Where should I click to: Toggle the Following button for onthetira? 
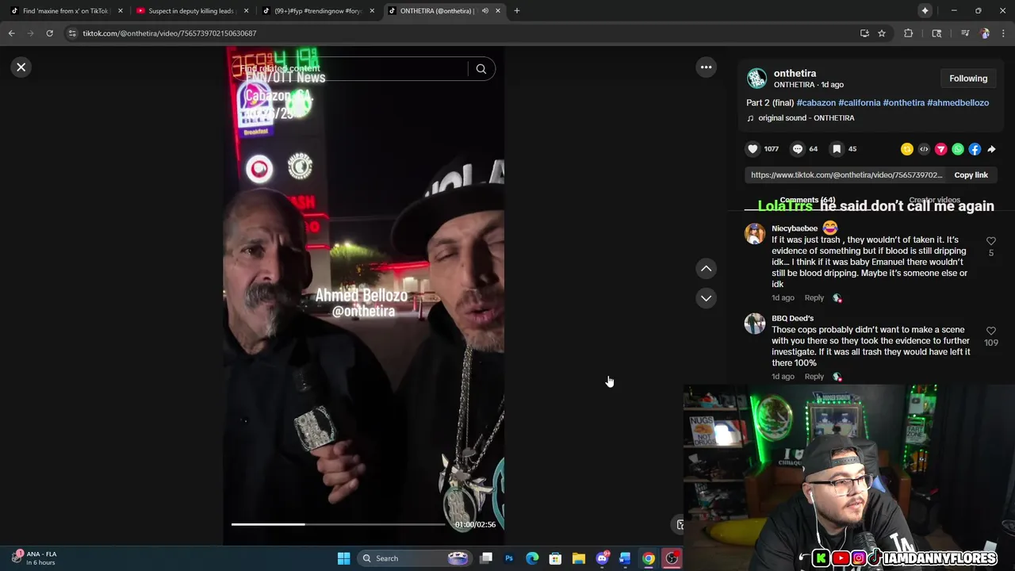[968, 79]
